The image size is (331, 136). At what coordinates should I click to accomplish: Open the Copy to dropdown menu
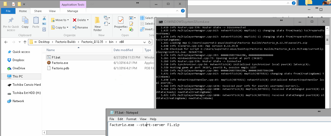point(67,27)
